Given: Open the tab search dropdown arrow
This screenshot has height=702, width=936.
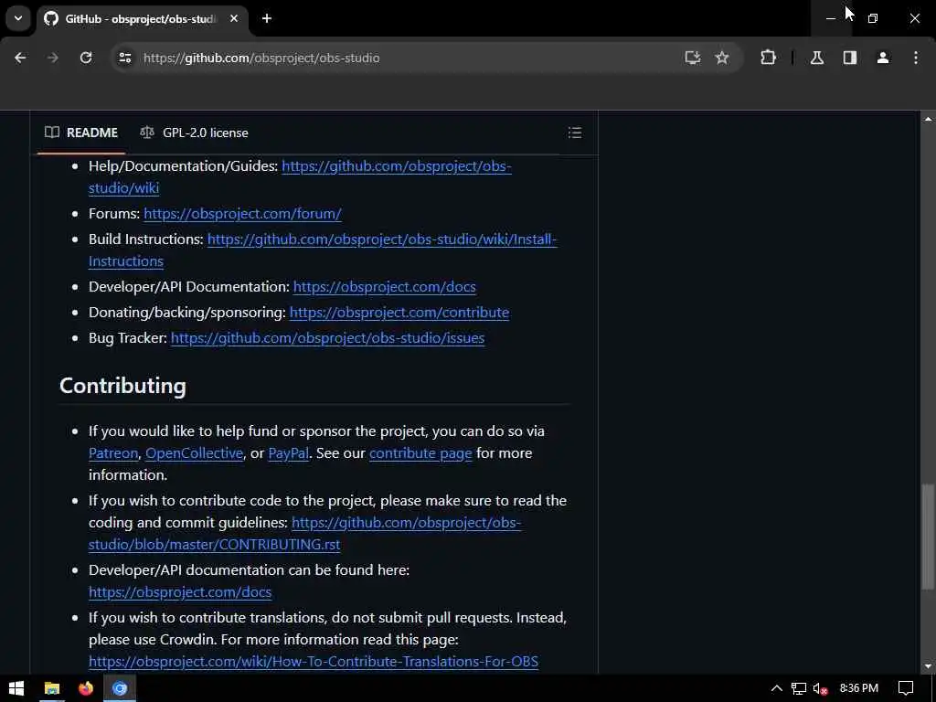Looking at the screenshot, I should 18,18.
